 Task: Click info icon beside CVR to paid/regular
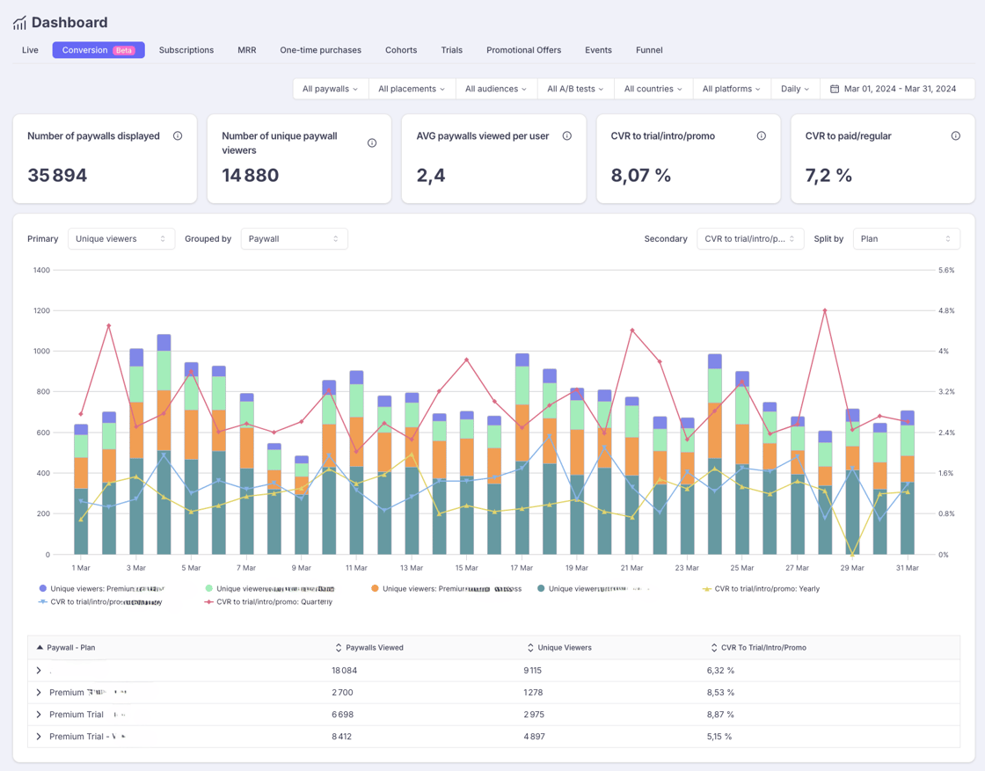956,136
